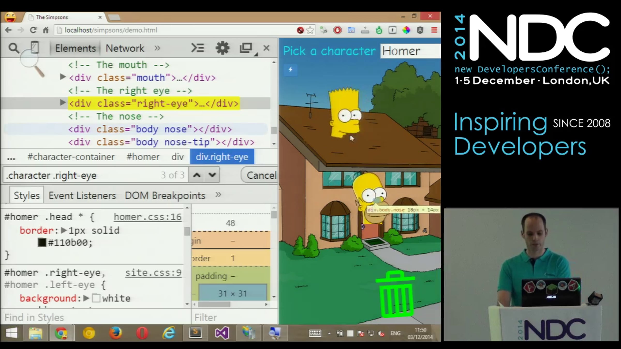Click the white background color swatch
Screen dimensions: 621x349
click(x=96, y=298)
